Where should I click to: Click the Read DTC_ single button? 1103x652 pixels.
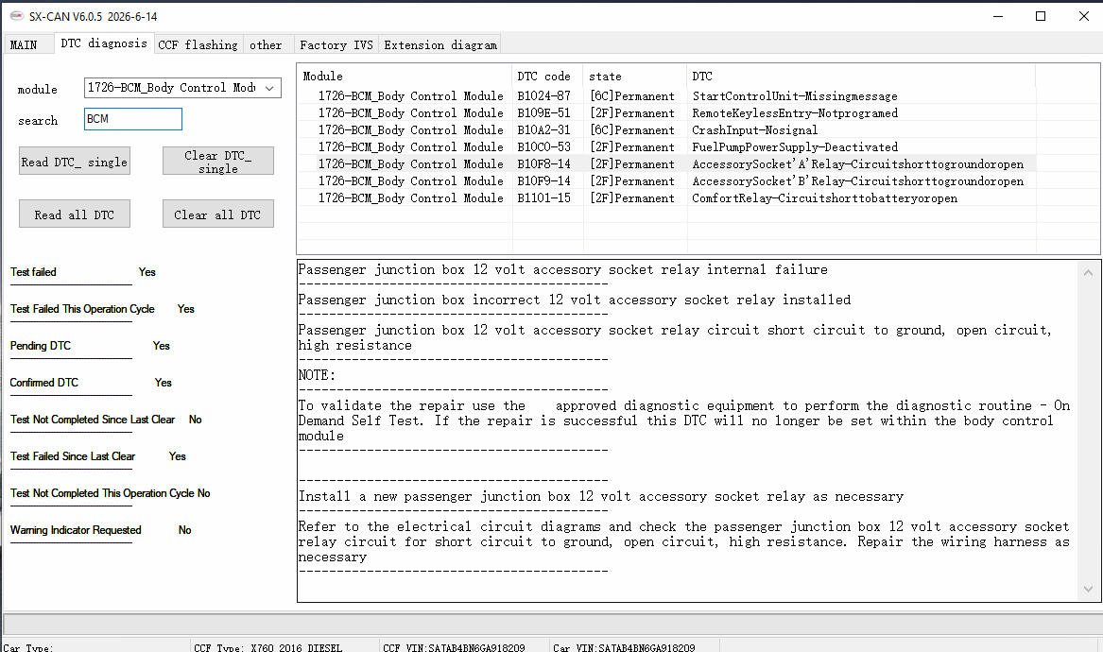tap(75, 161)
